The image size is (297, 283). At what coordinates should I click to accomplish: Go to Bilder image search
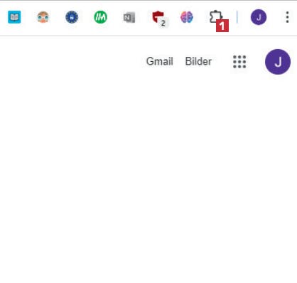click(x=198, y=61)
